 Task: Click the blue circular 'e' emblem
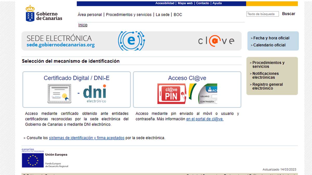(132, 41)
